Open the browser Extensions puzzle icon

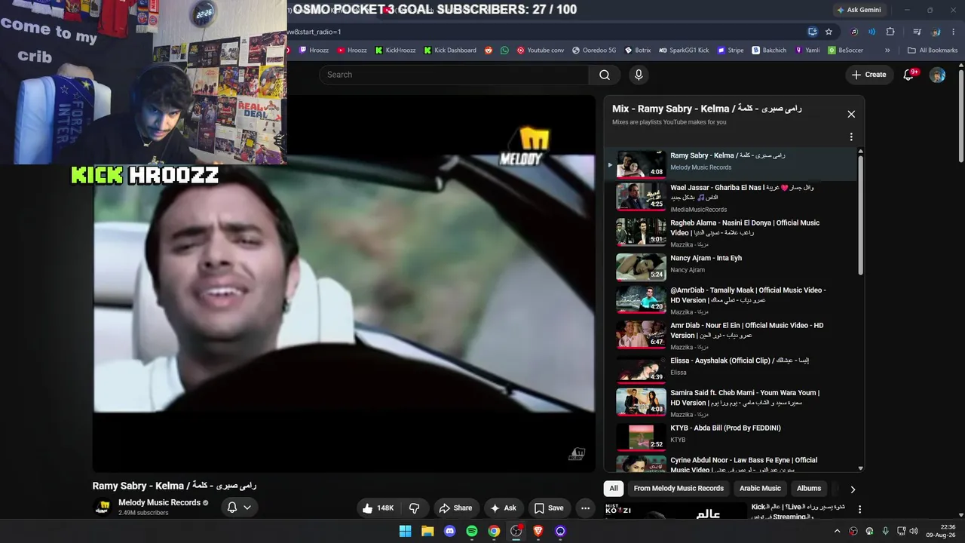pos(890,32)
